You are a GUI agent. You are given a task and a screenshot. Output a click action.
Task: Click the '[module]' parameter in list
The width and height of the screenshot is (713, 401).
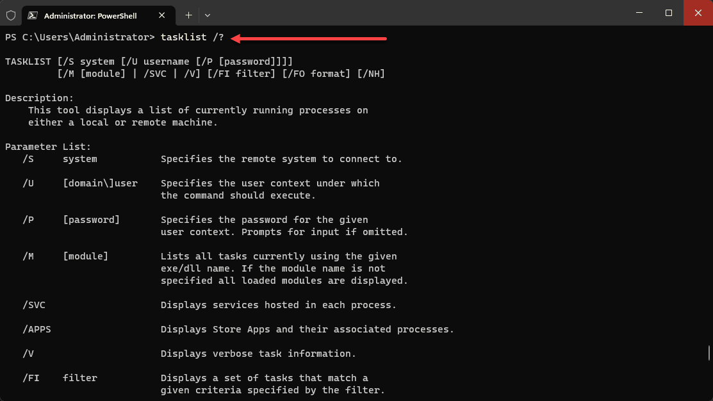coord(85,256)
